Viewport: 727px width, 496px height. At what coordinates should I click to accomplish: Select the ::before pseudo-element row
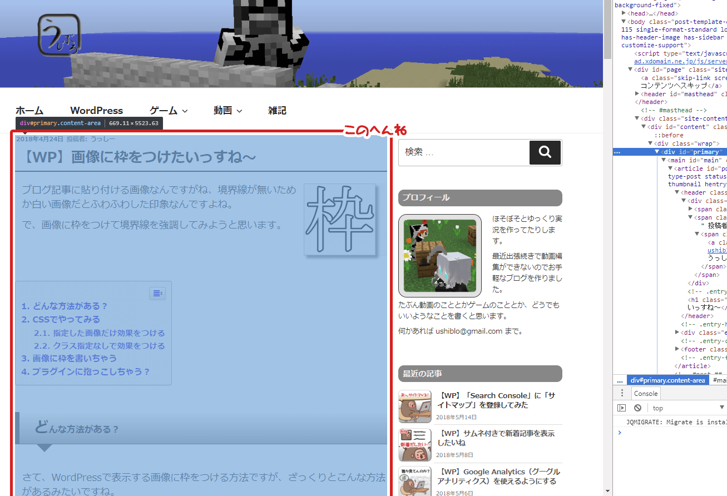pyautogui.click(x=668, y=135)
